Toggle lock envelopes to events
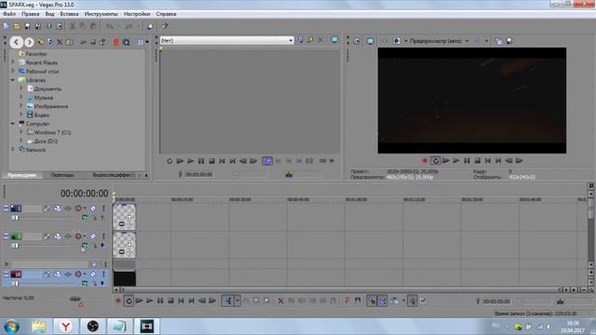596x335 pixels. coord(413,301)
